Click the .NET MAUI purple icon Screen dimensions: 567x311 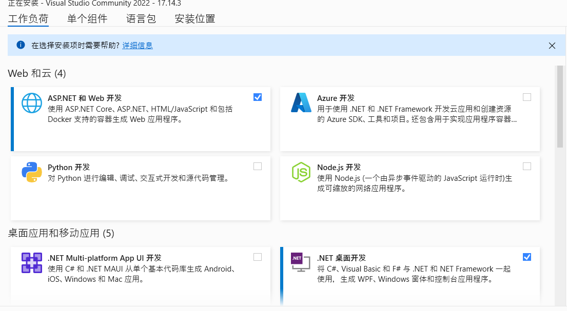coord(32,263)
